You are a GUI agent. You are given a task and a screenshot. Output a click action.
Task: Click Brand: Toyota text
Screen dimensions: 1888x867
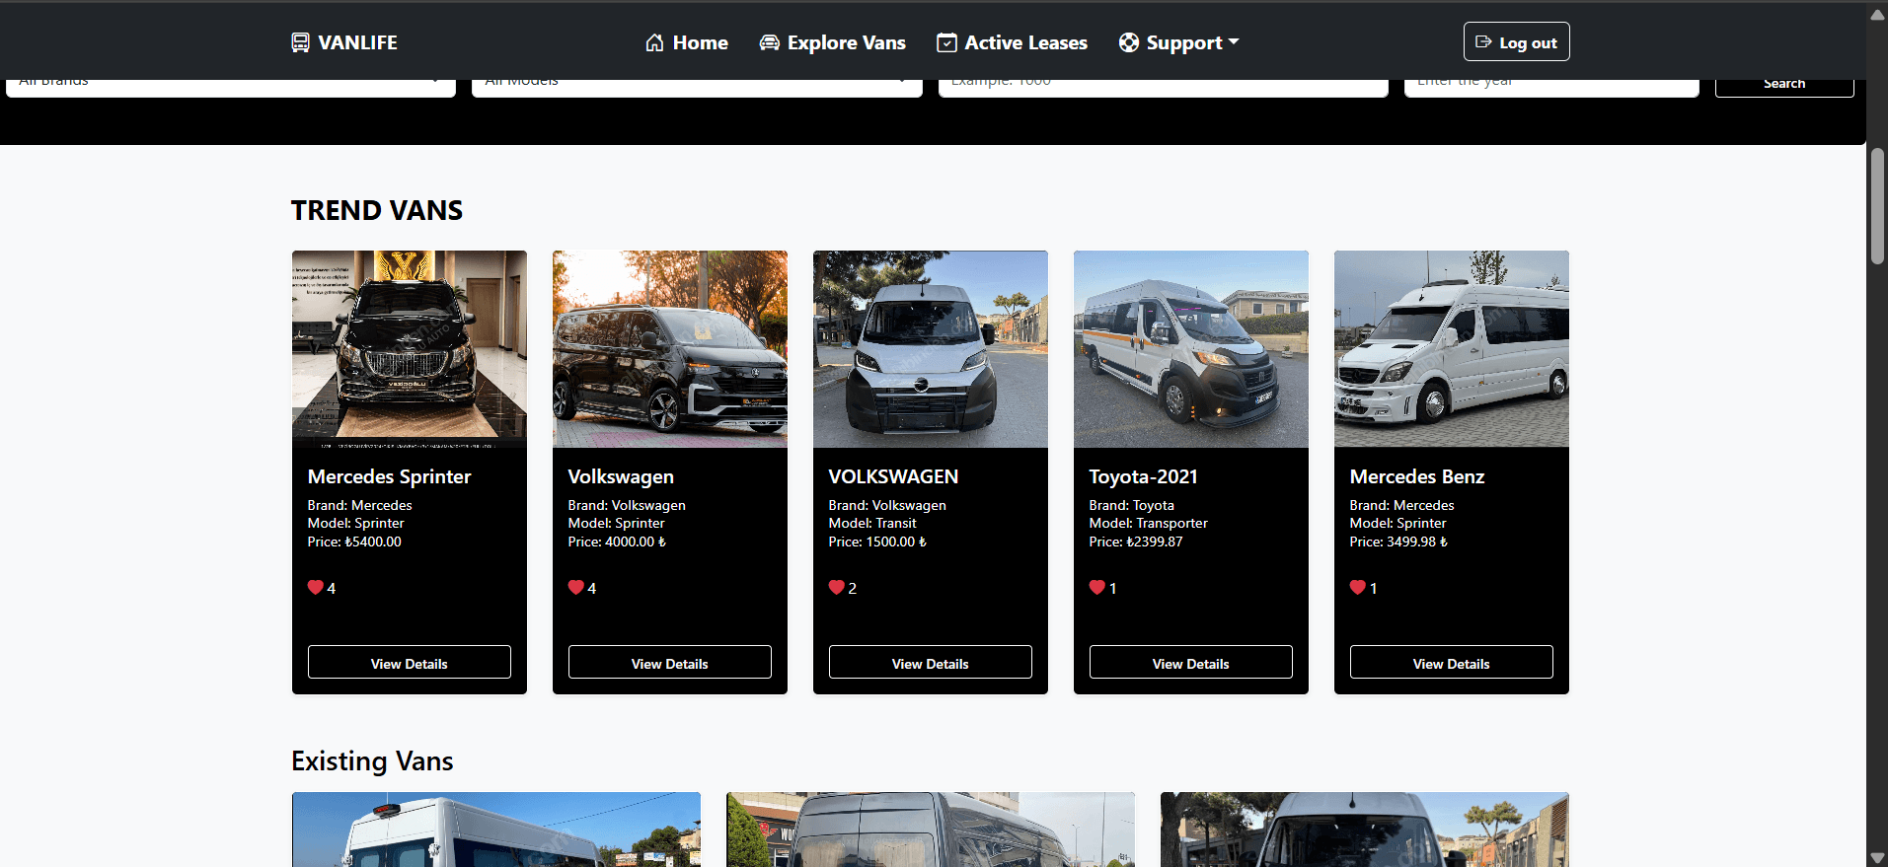coord(1132,505)
